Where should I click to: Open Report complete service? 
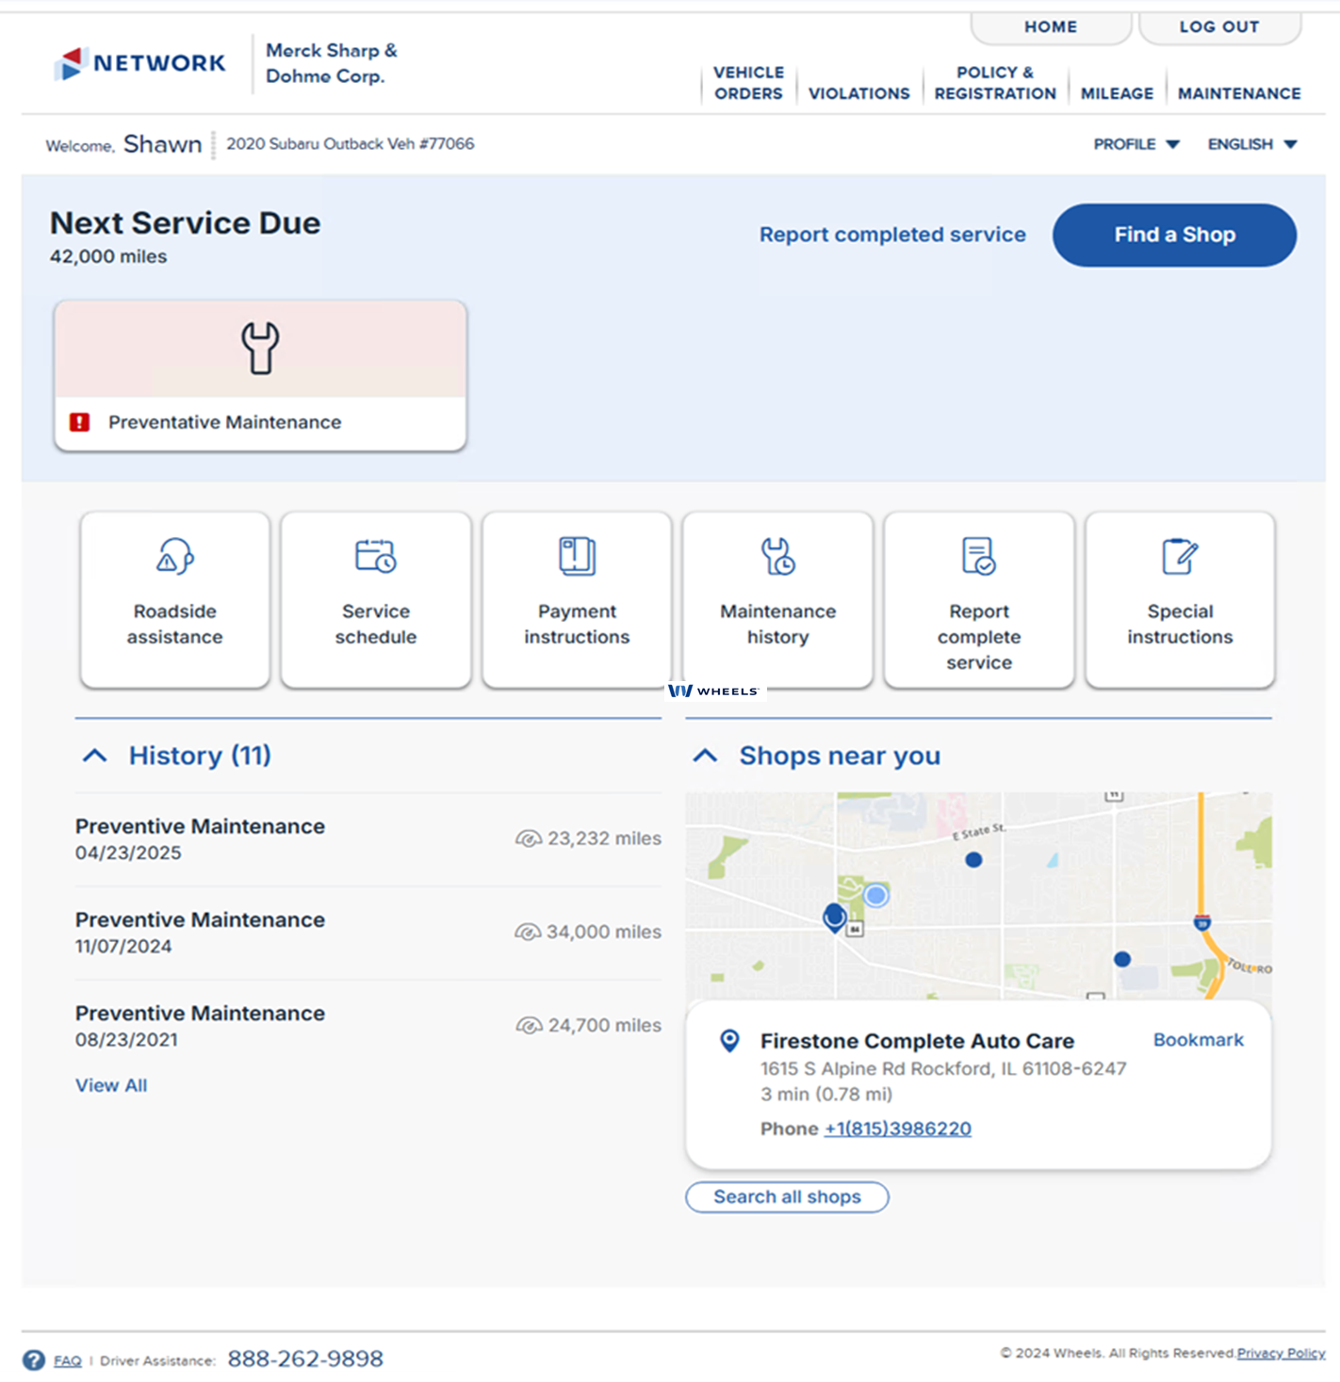(978, 598)
